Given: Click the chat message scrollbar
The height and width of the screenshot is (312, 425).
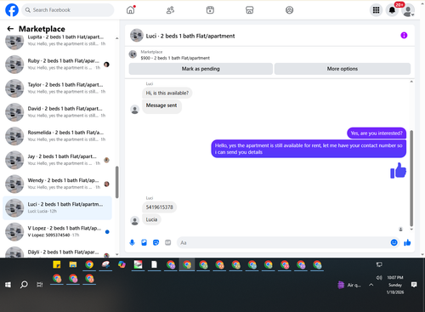Looking at the screenshot, I should click(411, 178).
